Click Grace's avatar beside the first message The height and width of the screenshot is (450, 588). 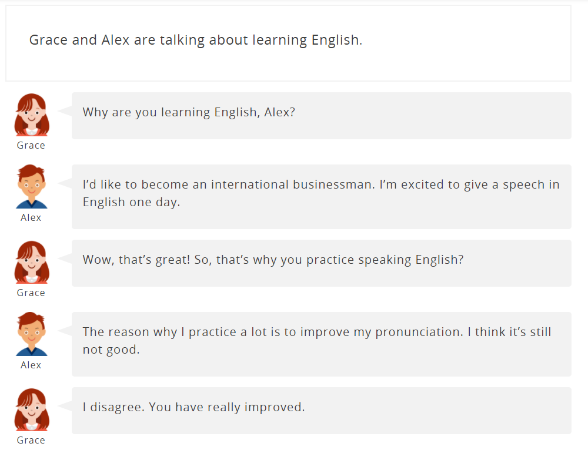[x=32, y=115]
